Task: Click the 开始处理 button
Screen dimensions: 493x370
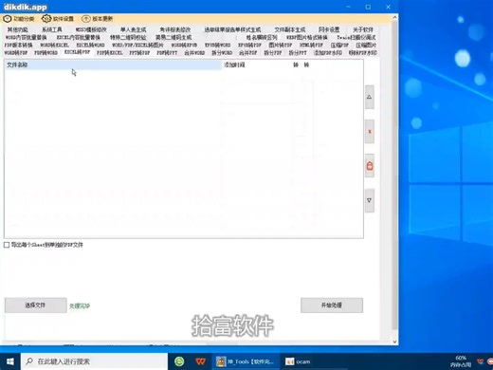Action: pyautogui.click(x=332, y=305)
